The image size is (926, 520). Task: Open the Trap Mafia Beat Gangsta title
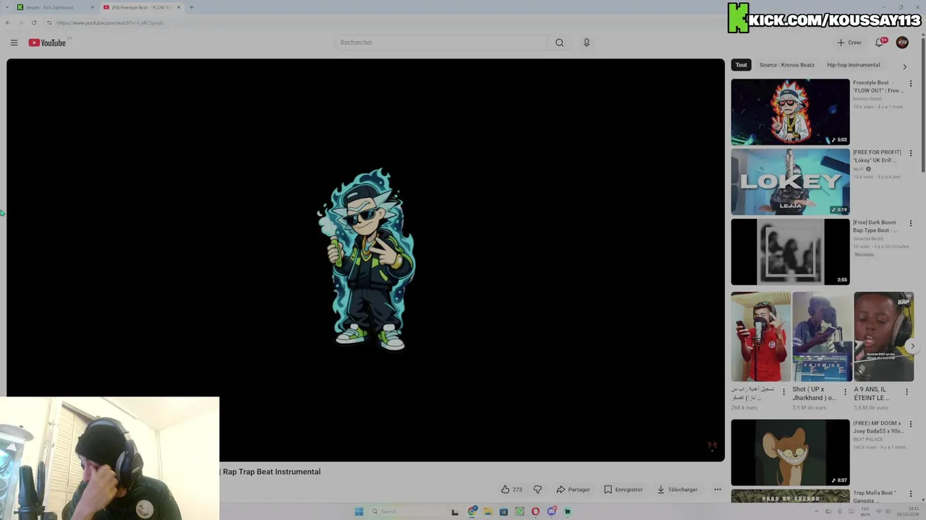875,497
